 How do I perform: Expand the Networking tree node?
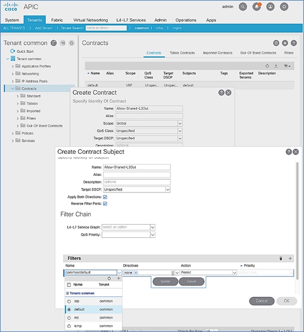[13, 74]
